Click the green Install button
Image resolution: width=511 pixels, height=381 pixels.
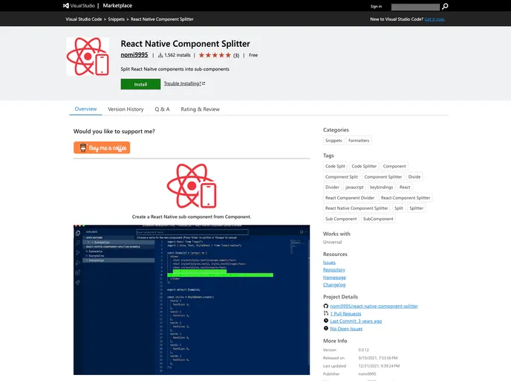(x=140, y=84)
